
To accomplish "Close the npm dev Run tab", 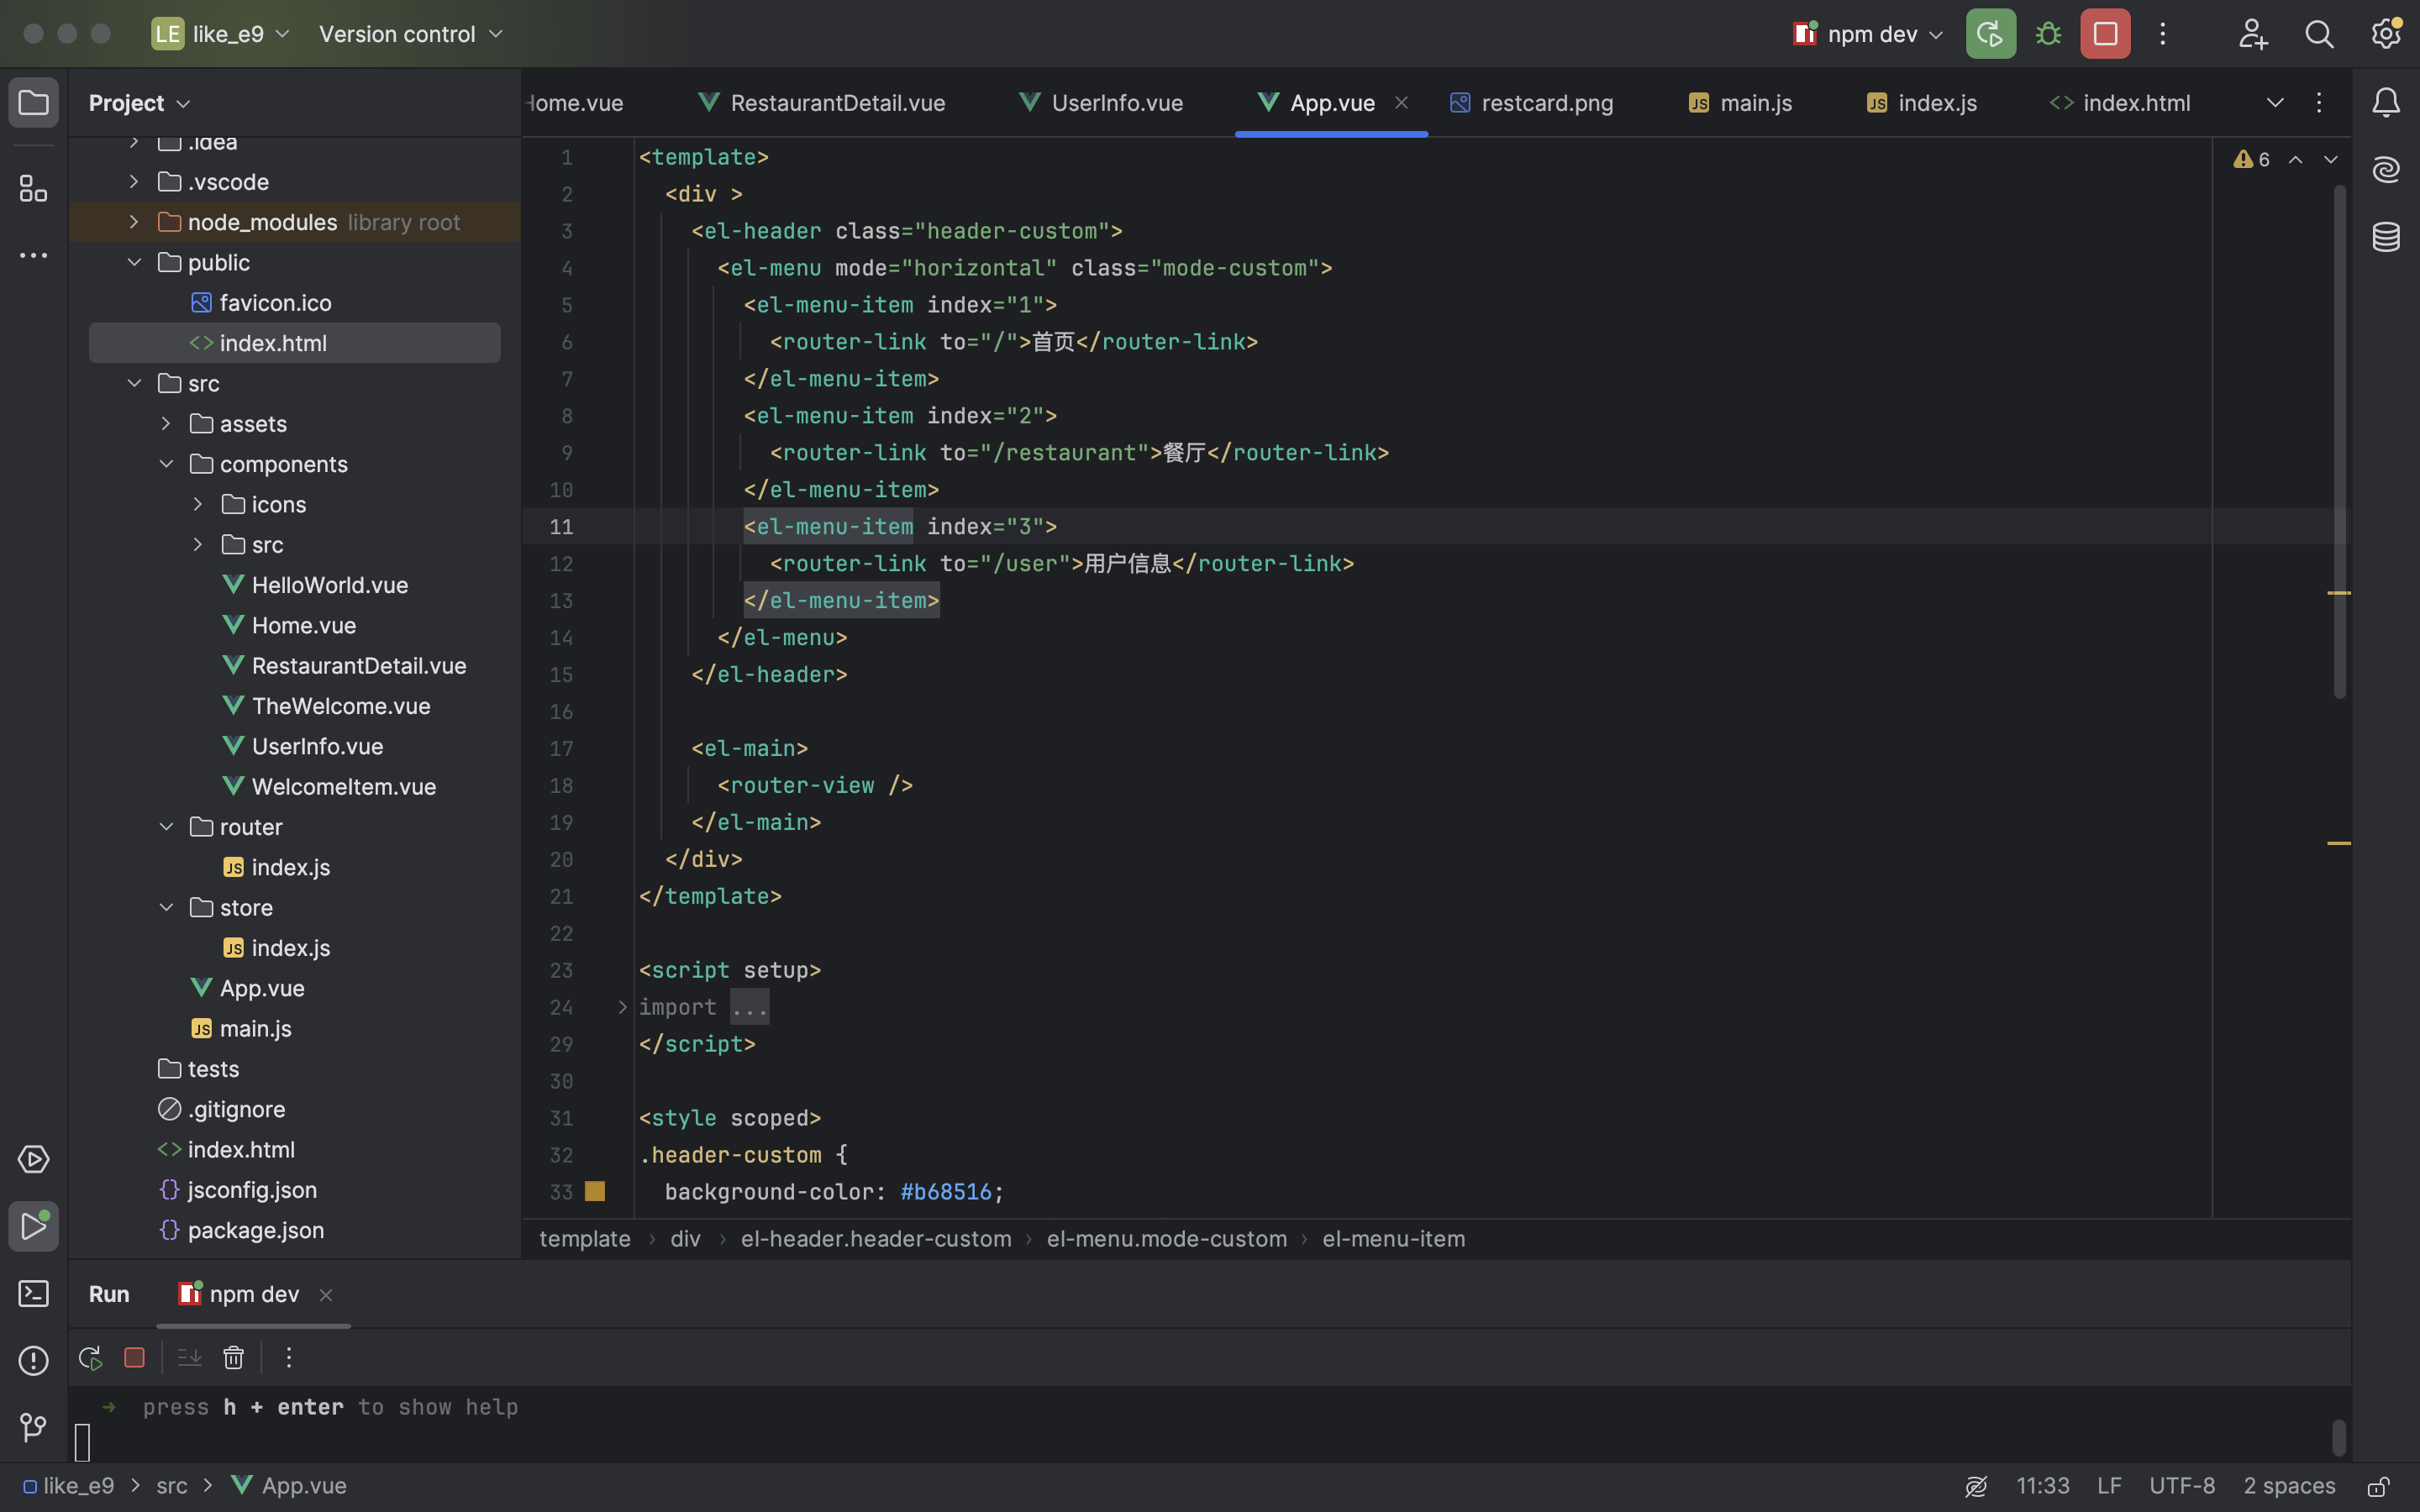I will point(325,1295).
